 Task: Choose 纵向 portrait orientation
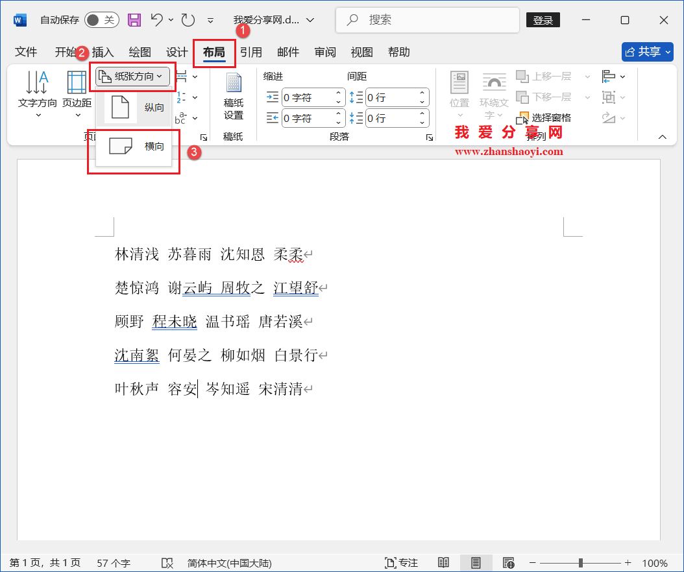[x=134, y=107]
